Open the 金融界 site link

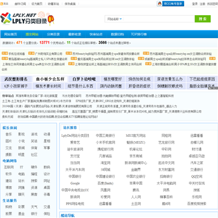(x=136, y=170)
